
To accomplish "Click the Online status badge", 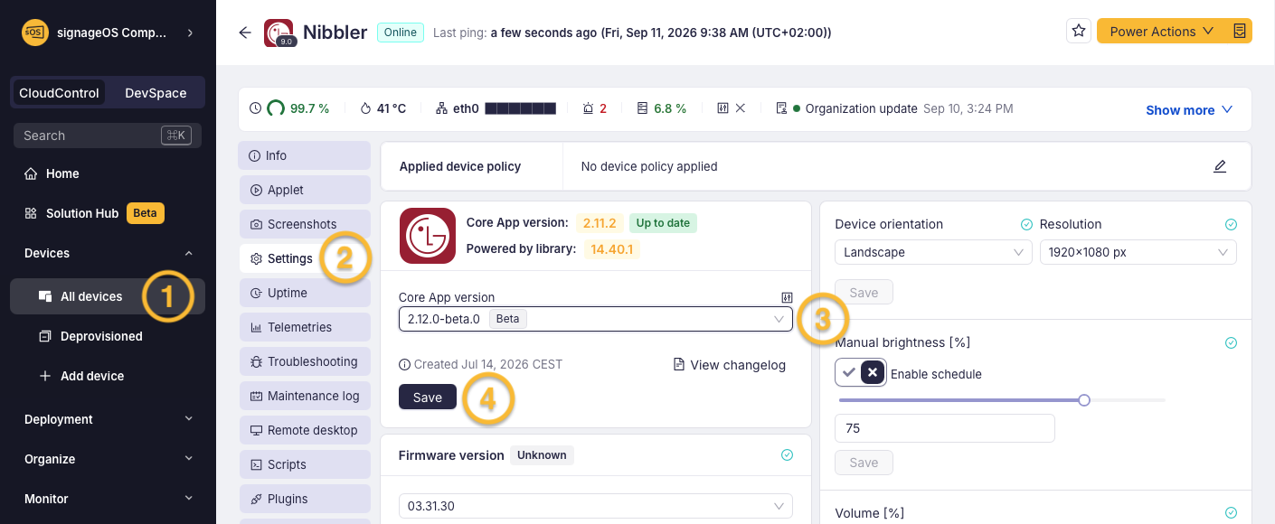I will (x=401, y=33).
